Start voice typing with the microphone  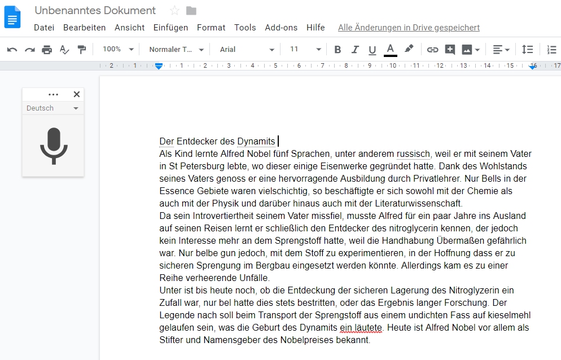coord(54,146)
